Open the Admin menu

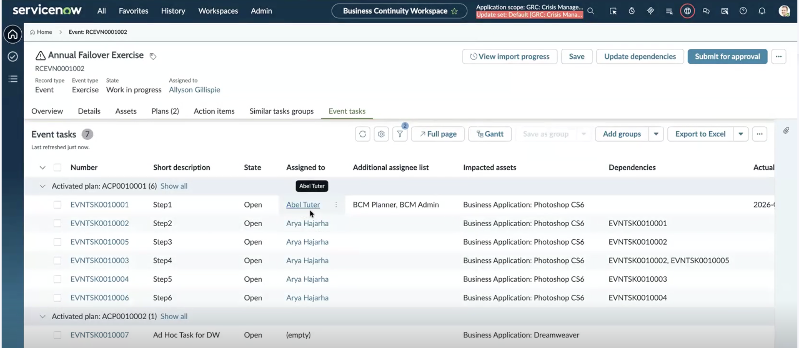262,11
